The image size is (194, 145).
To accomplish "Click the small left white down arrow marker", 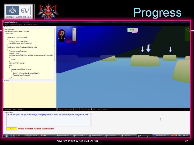I will (x=143, y=49).
